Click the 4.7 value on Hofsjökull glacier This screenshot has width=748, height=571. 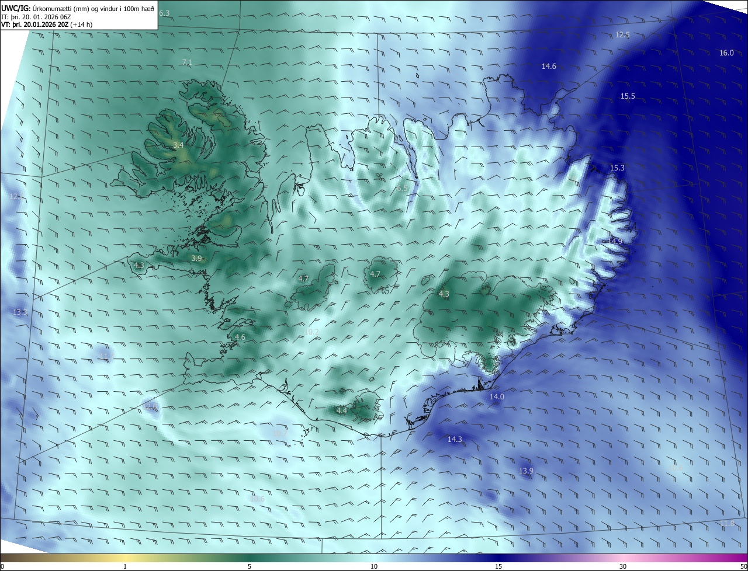click(375, 274)
